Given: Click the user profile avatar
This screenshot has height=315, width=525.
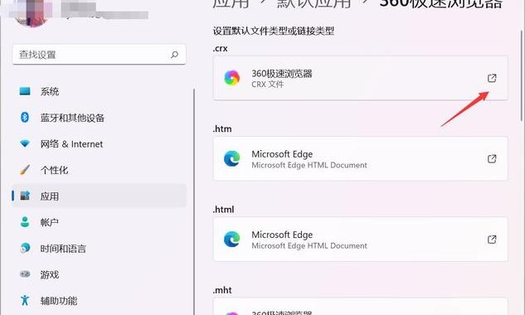Looking at the screenshot, I should pos(32,12).
